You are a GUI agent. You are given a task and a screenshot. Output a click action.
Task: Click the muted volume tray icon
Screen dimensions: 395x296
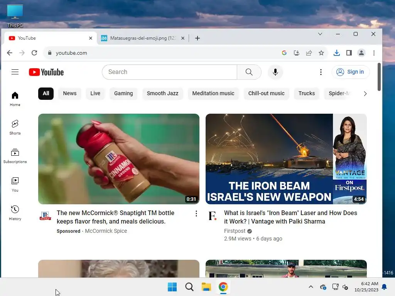pyautogui.click(x=345, y=287)
